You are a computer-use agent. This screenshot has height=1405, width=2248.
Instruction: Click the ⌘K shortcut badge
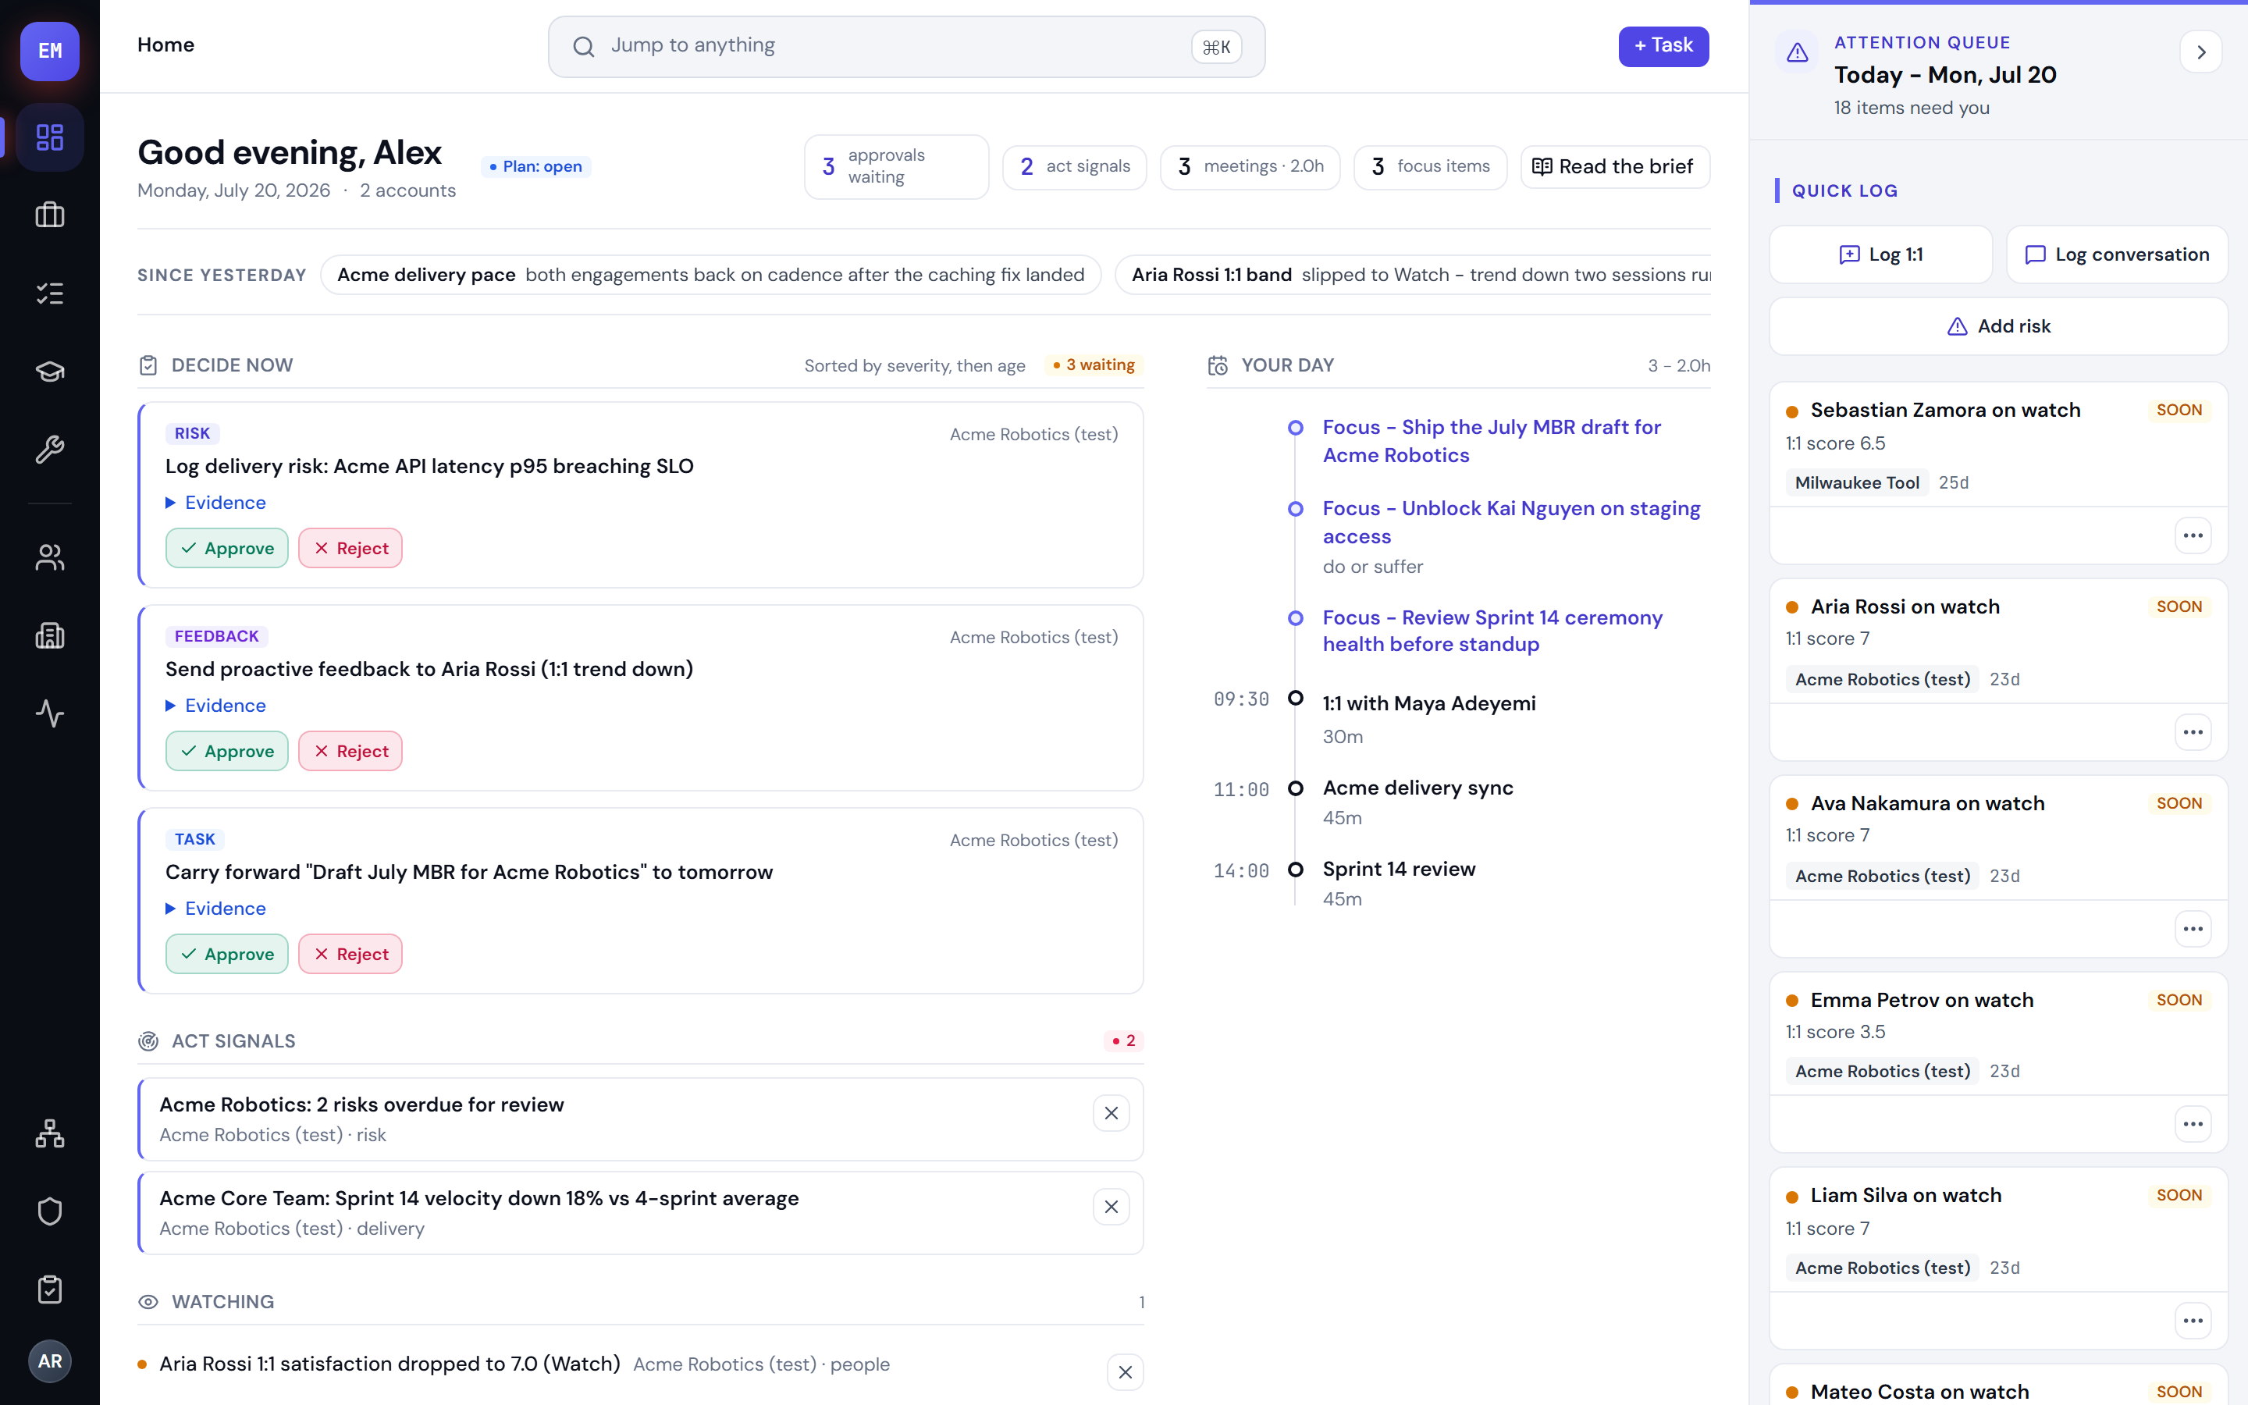[x=1216, y=47]
